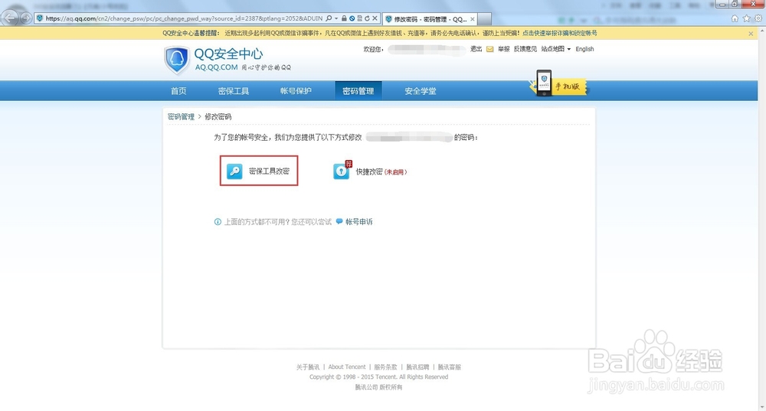The image size is (766, 411).
Task: Stop loading with the X icon in address bar
Action: point(375,18)
